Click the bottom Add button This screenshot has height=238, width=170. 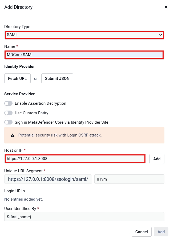click(x=161, y=232)
